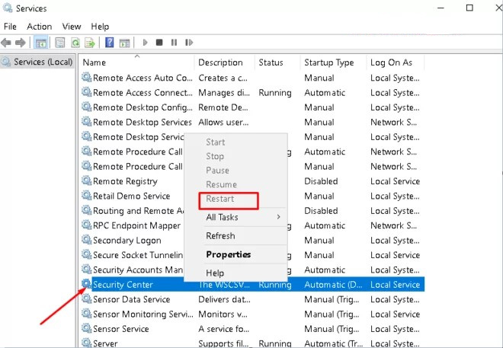The image size is (503, 348).
Task: Select the Remote Registry service row
Action: [x=125, y=181]
